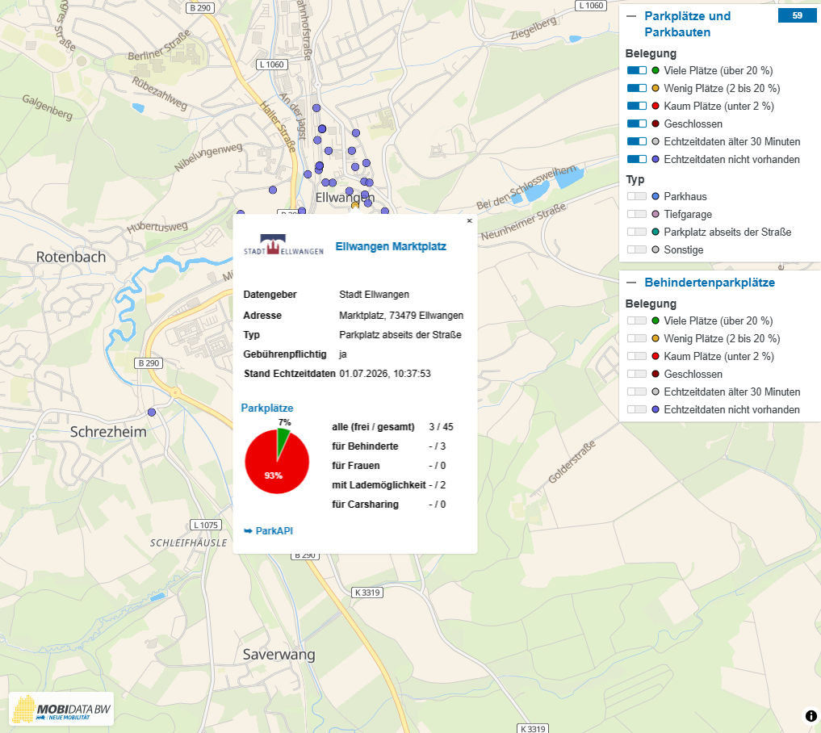Click the MobiData BW logo
The height and width of the screenshot is (733, 821).
point(61,710)
